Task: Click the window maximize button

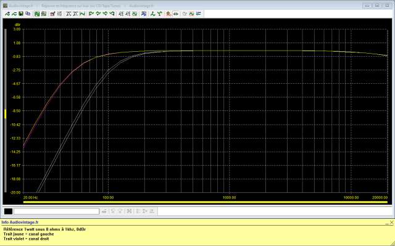Action: tap(377, 6)
